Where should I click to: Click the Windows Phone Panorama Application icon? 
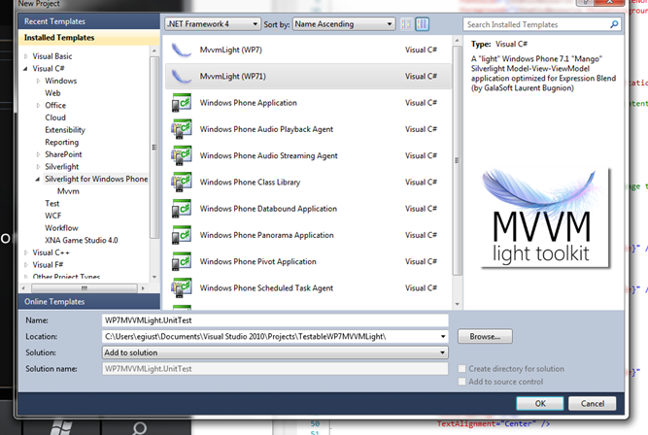(182, 235)
